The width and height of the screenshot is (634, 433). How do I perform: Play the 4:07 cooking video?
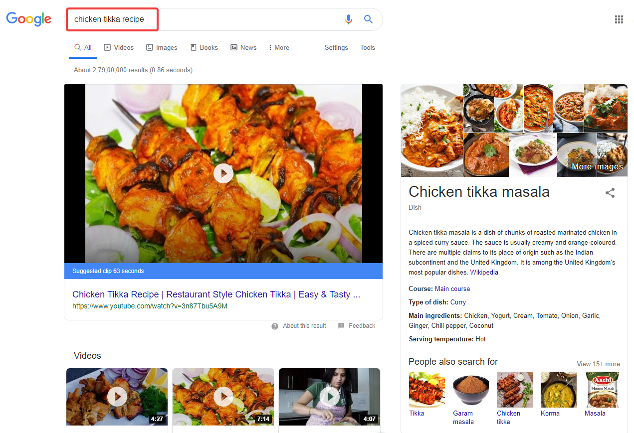click(329, 397)
